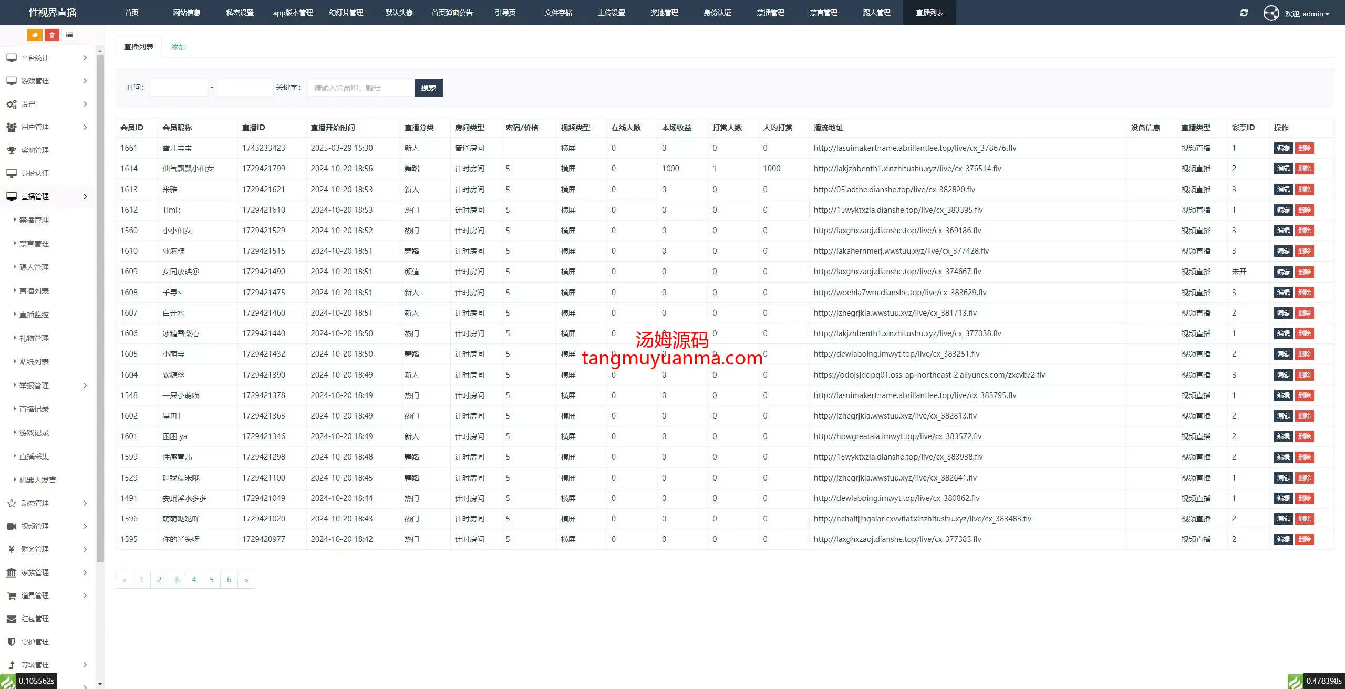Open 直播监控 in sidebar submenu
Viewport: 1345px width, 689px height.
click(x=34, y=315)
